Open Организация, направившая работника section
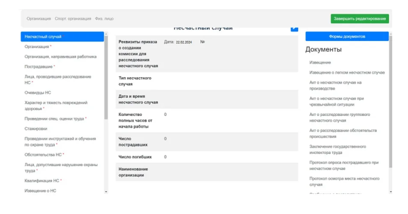This screenshot has height=214, width=408. pyautogui.click(x=60, y=57)
